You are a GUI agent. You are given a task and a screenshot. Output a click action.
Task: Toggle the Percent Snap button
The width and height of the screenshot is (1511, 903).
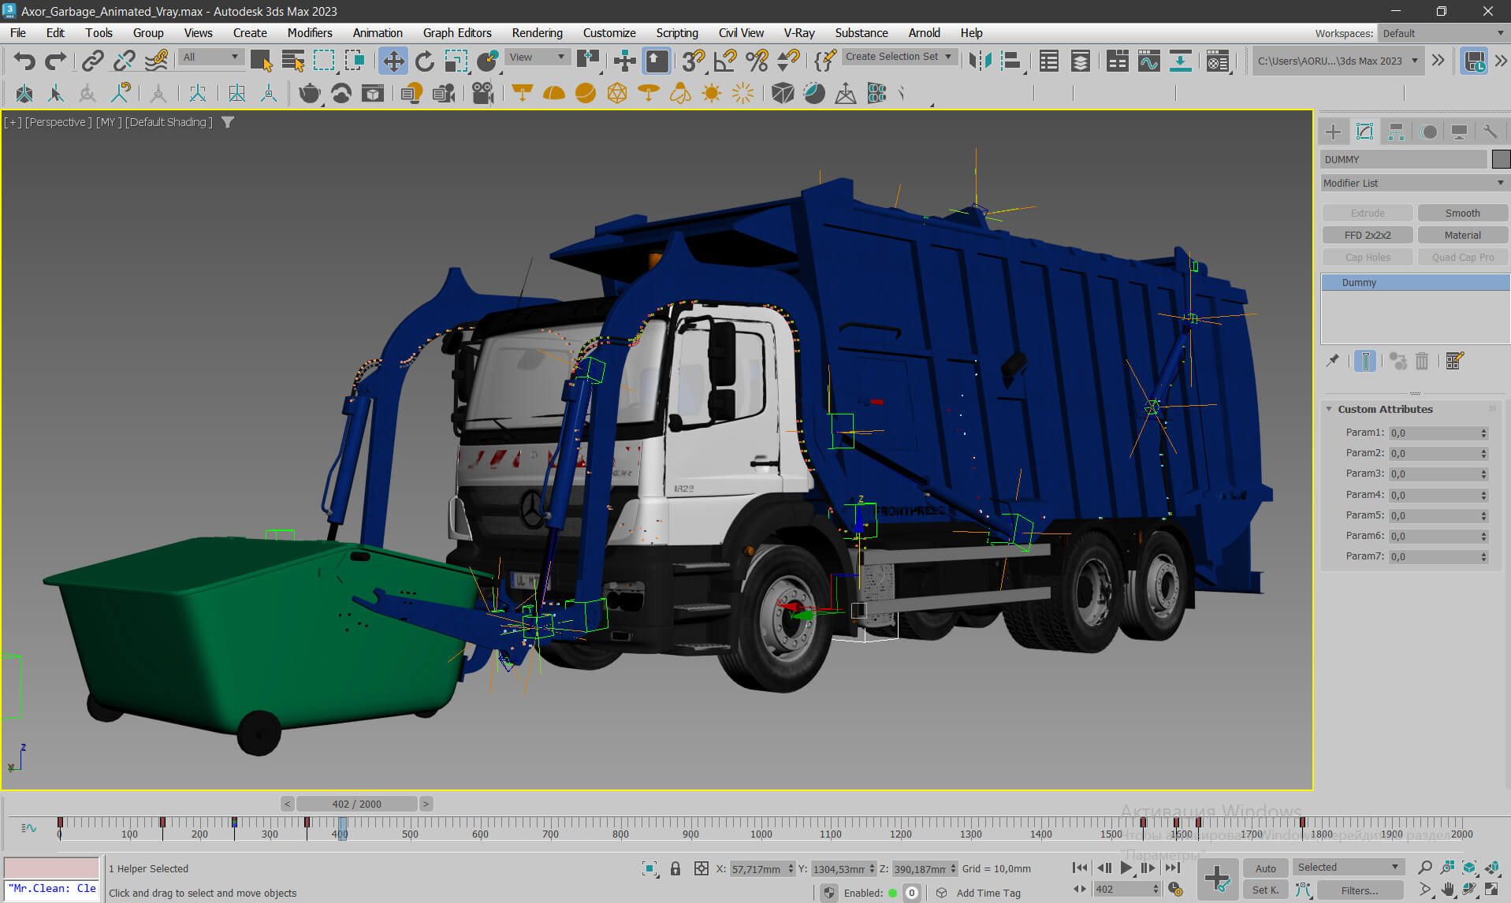pyautogui.click(x=757, y=61)
